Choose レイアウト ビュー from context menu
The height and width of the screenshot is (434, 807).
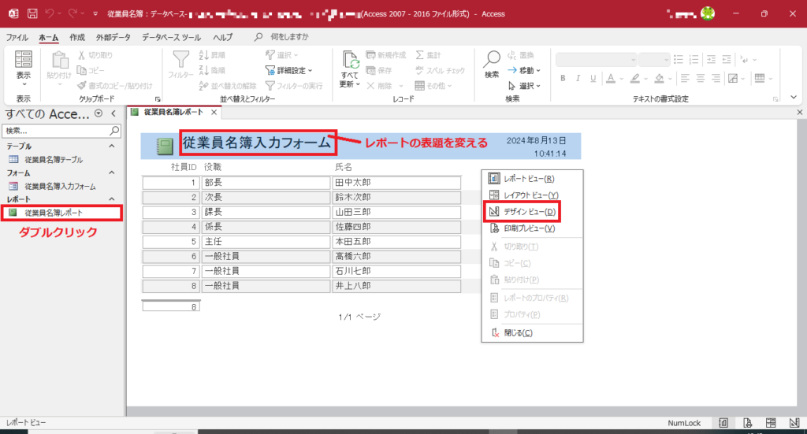pyautogui.click(x=530, y=195)
